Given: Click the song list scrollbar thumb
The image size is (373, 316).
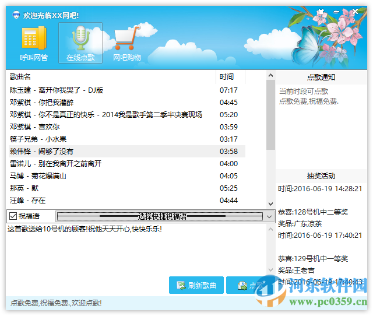Looking at the screenshot, I should [x=270, y=115].
